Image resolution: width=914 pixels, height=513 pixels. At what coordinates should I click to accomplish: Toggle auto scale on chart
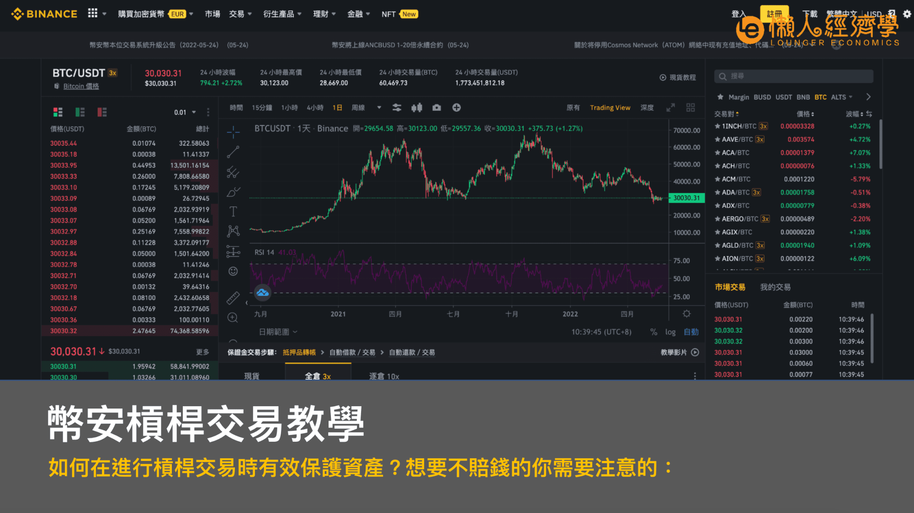coord(691,332)
